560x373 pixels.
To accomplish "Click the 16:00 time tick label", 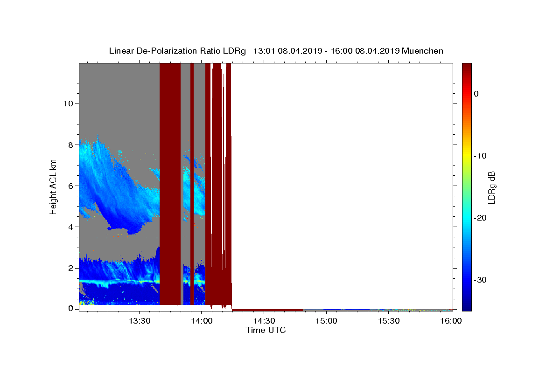I will click(451, 321).
